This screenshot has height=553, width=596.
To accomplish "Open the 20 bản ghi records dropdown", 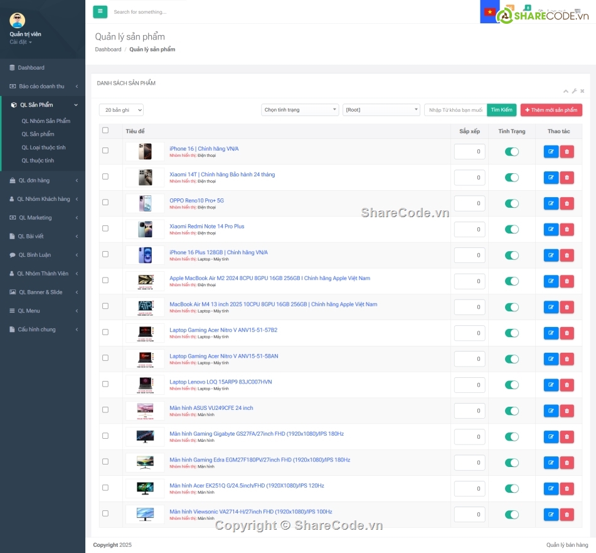I will 121,110.
